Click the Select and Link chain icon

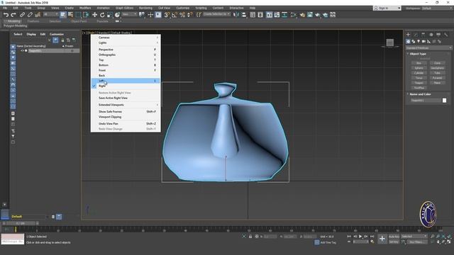(22, 15)
